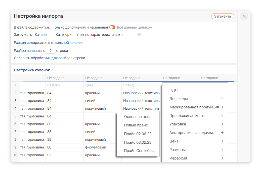Open category list via hamburger icon

[x=139, y=35]
